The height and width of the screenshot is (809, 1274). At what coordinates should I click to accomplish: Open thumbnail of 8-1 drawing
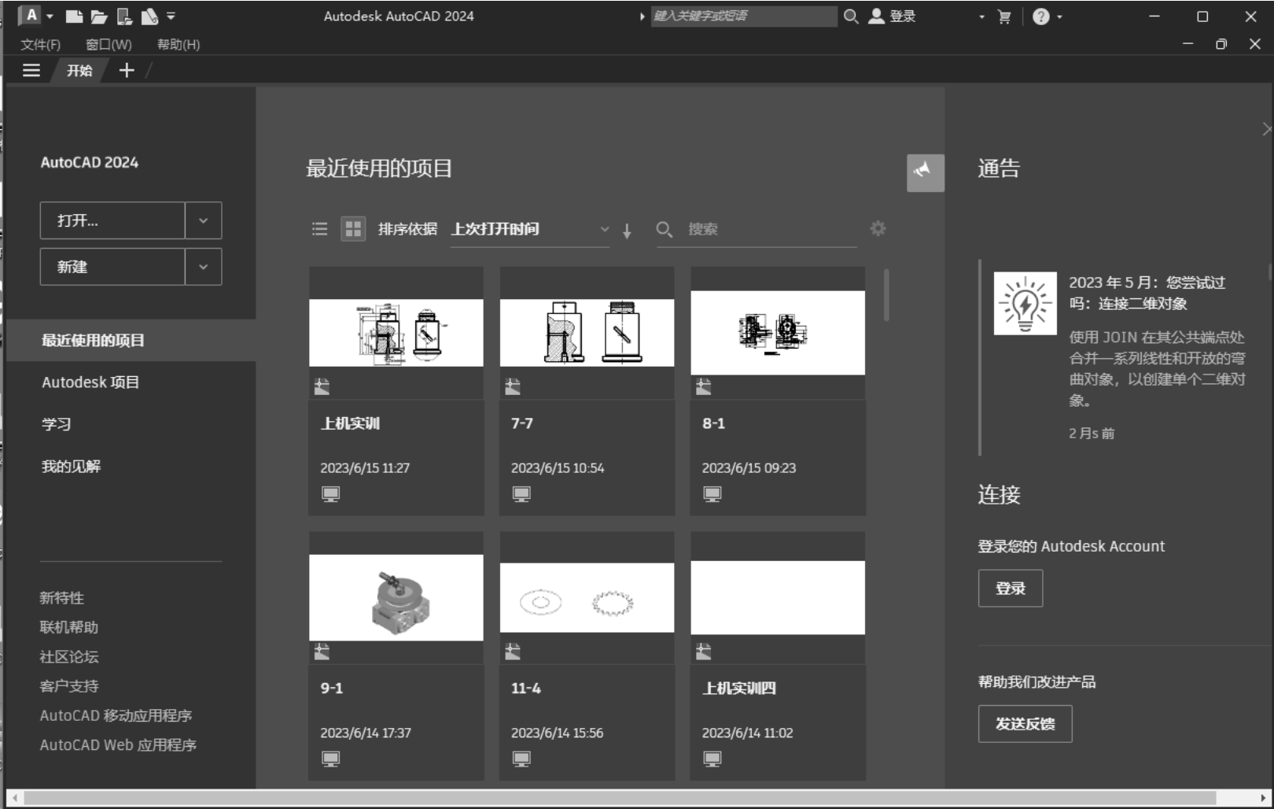pos(778,332)
